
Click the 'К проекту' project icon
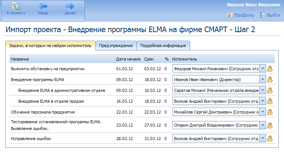(x=16, y=6)
